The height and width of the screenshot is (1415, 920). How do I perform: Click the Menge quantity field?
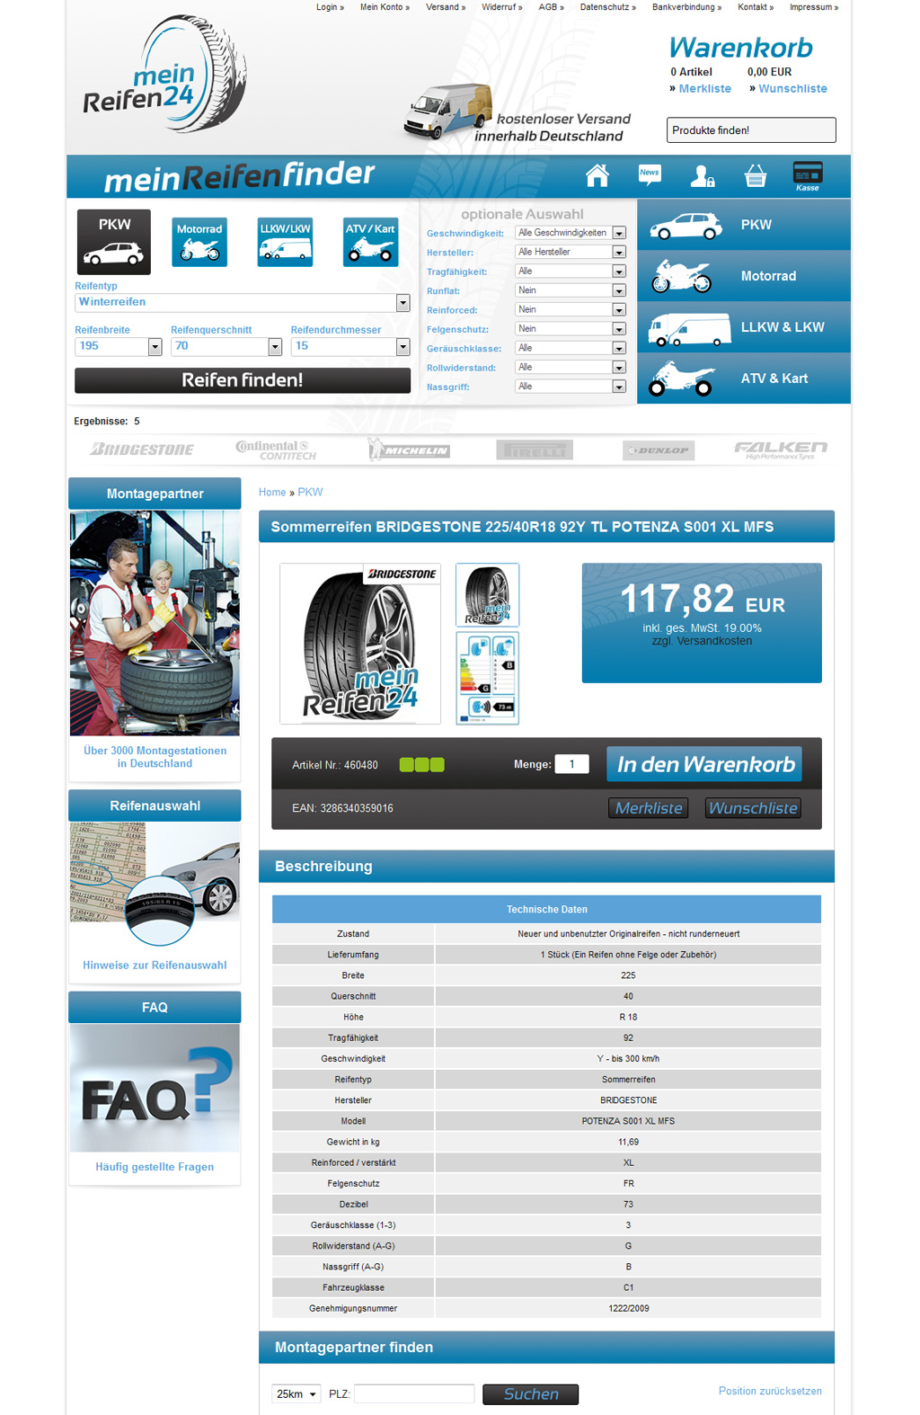coord(571,764)
